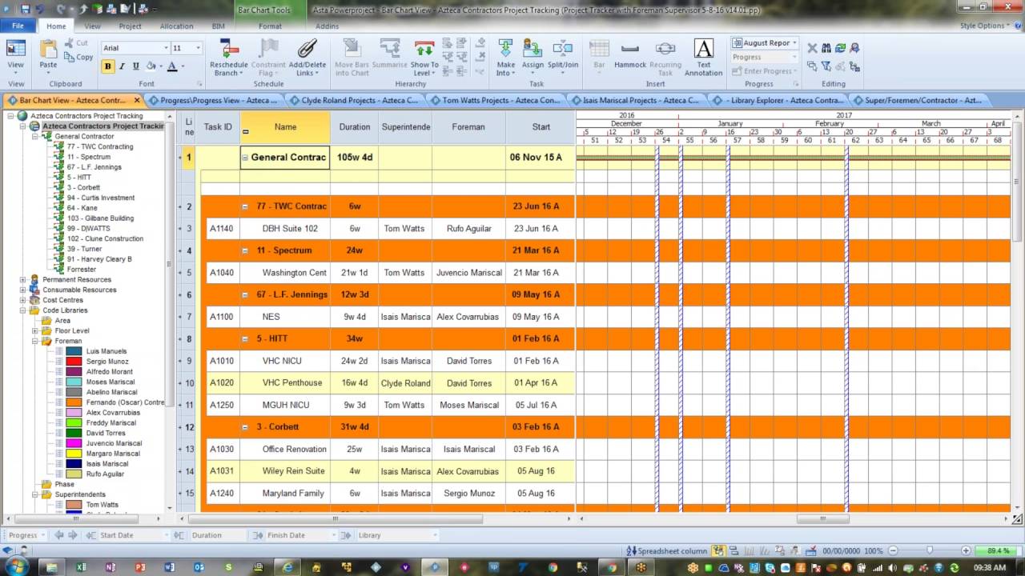1025x576 pixels.
Task: Expand the Cost Centres tree node
Action: [x=23, y=300]
